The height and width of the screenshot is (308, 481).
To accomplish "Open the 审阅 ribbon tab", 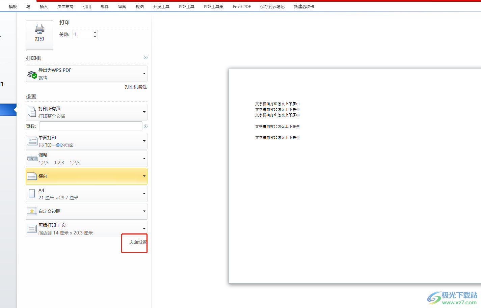I will coord(122,7).
